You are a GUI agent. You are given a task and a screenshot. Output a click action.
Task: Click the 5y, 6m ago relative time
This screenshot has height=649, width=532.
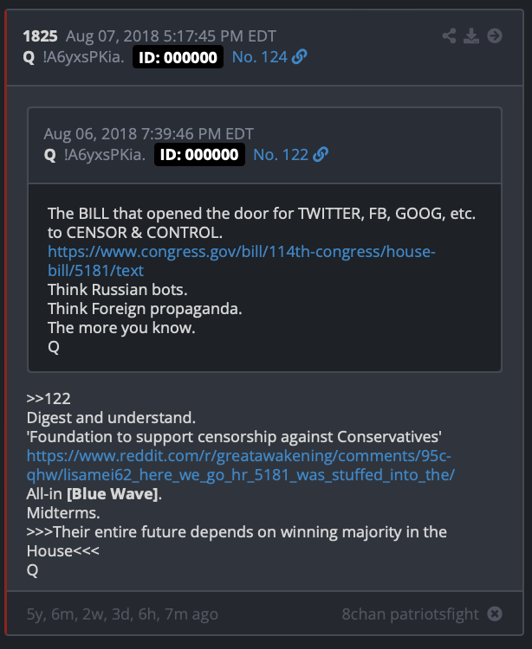pos(122,614)
